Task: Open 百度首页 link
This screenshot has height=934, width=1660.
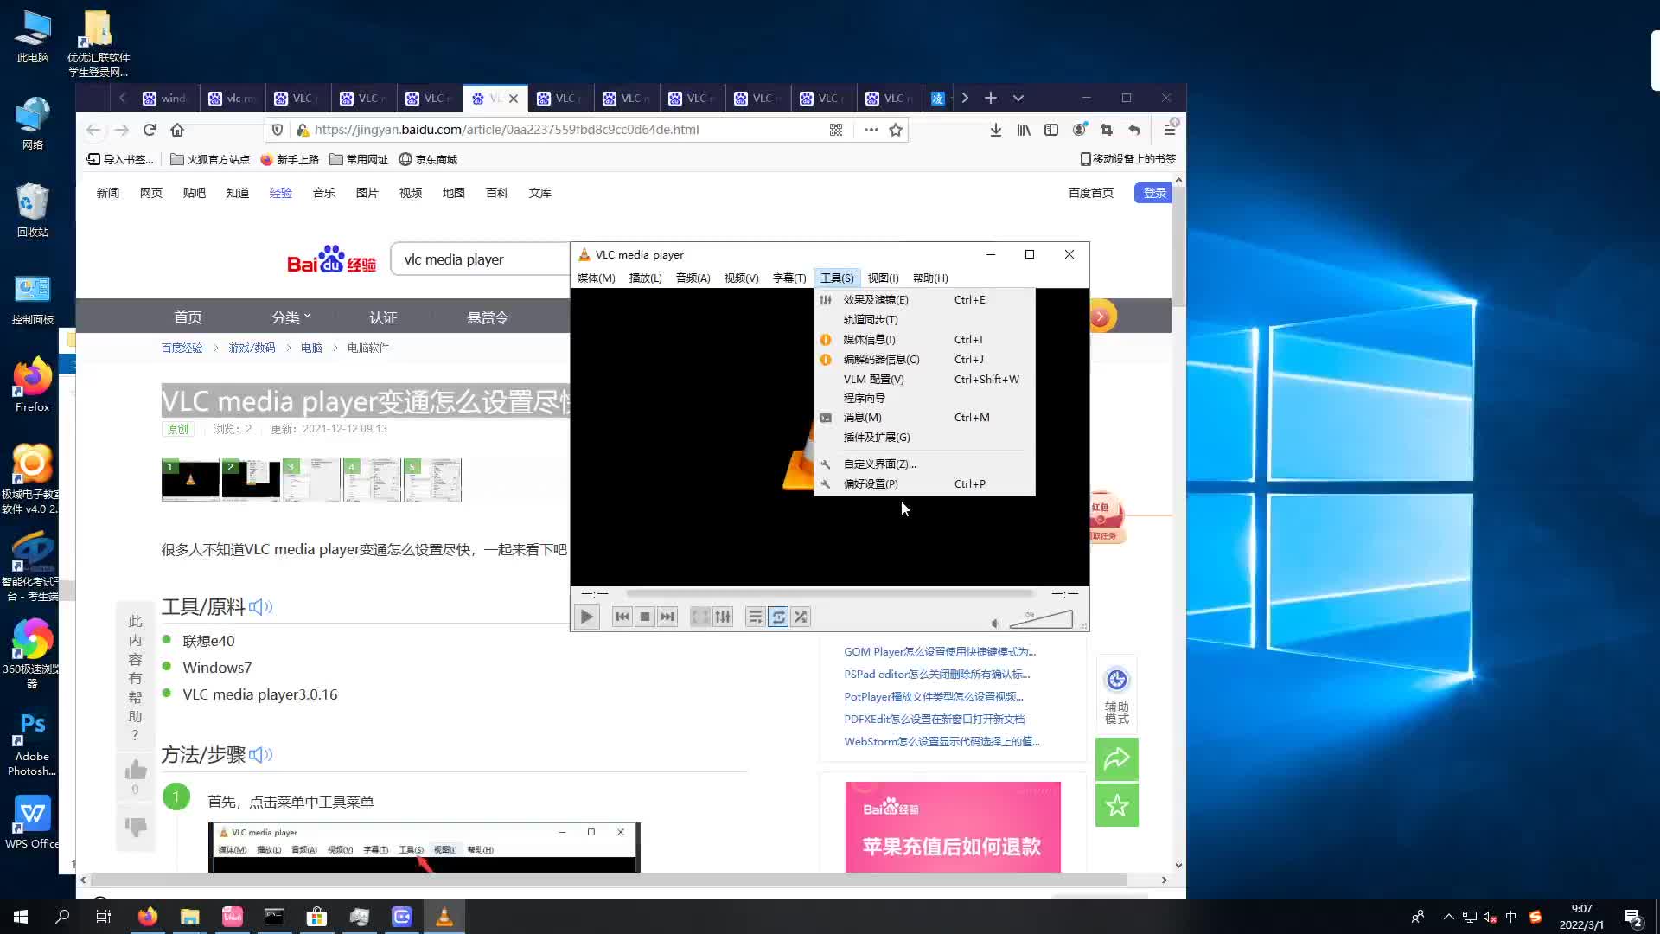Action: click(1091, 193)
